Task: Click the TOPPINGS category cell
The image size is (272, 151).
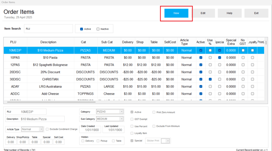Action: point(85,94)
